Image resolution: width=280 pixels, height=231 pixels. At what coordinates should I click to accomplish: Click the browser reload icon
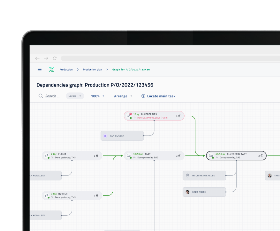pyautogui.click(x=55, y=58)
